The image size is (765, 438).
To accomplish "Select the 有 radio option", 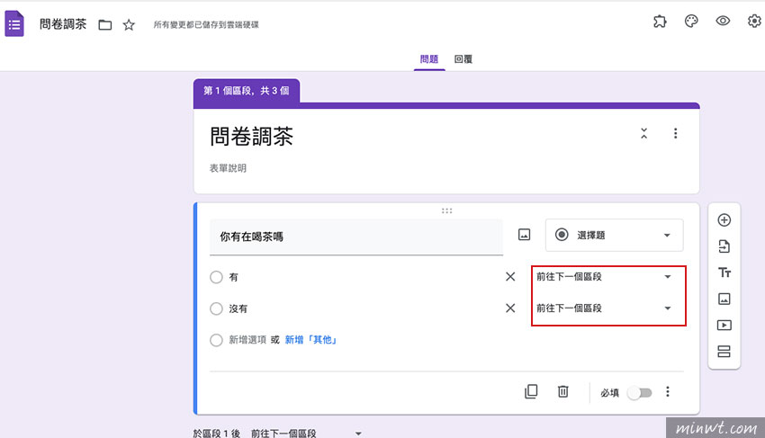I will 216,277.
